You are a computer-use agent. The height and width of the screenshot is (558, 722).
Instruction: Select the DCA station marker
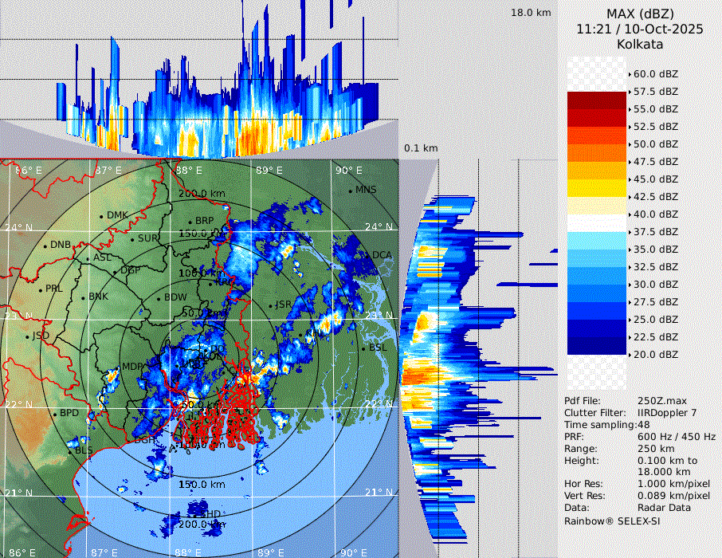(x=368, y=255)
